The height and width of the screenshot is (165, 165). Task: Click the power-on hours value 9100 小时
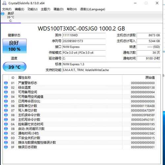[x=148, y=58]
